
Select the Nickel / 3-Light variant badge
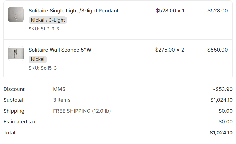click(48, 20)
